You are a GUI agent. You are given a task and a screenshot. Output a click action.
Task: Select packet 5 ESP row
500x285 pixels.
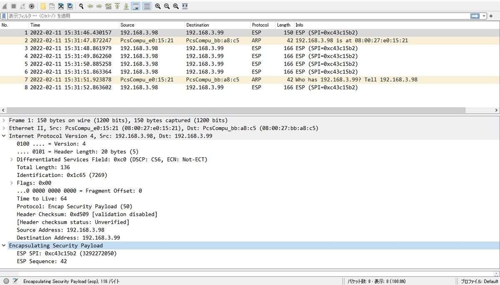point(250,64)
